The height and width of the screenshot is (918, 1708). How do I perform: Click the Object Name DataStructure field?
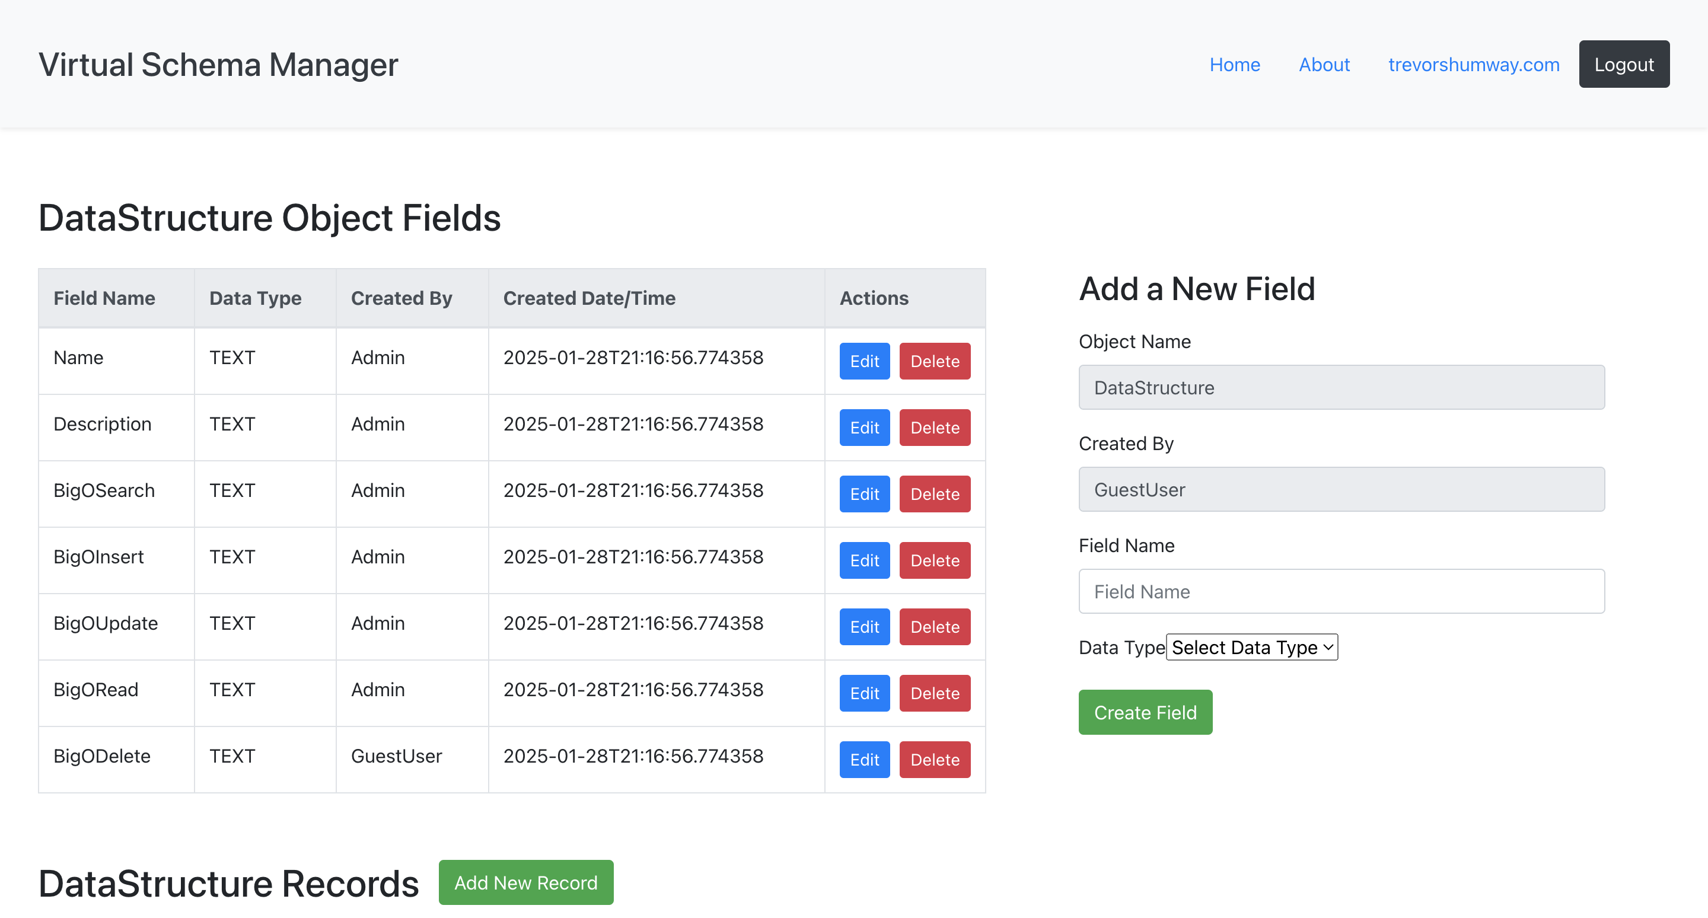click(1341, 387)
